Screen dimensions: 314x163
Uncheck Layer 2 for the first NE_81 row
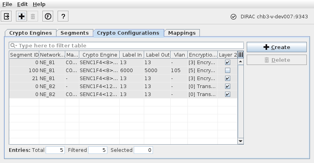(227, 63)
